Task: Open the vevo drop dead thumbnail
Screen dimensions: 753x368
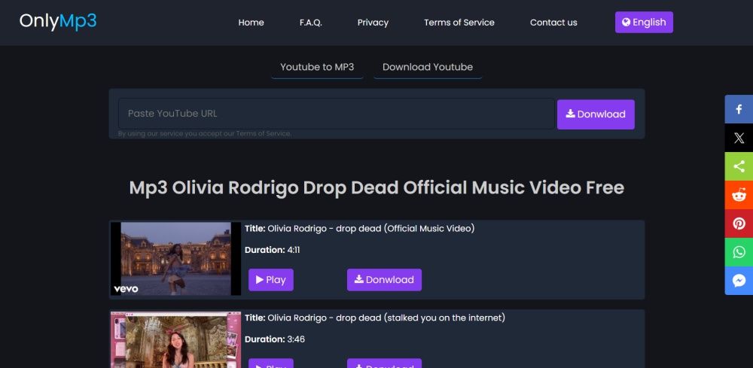Action: [x=175, y=259]
